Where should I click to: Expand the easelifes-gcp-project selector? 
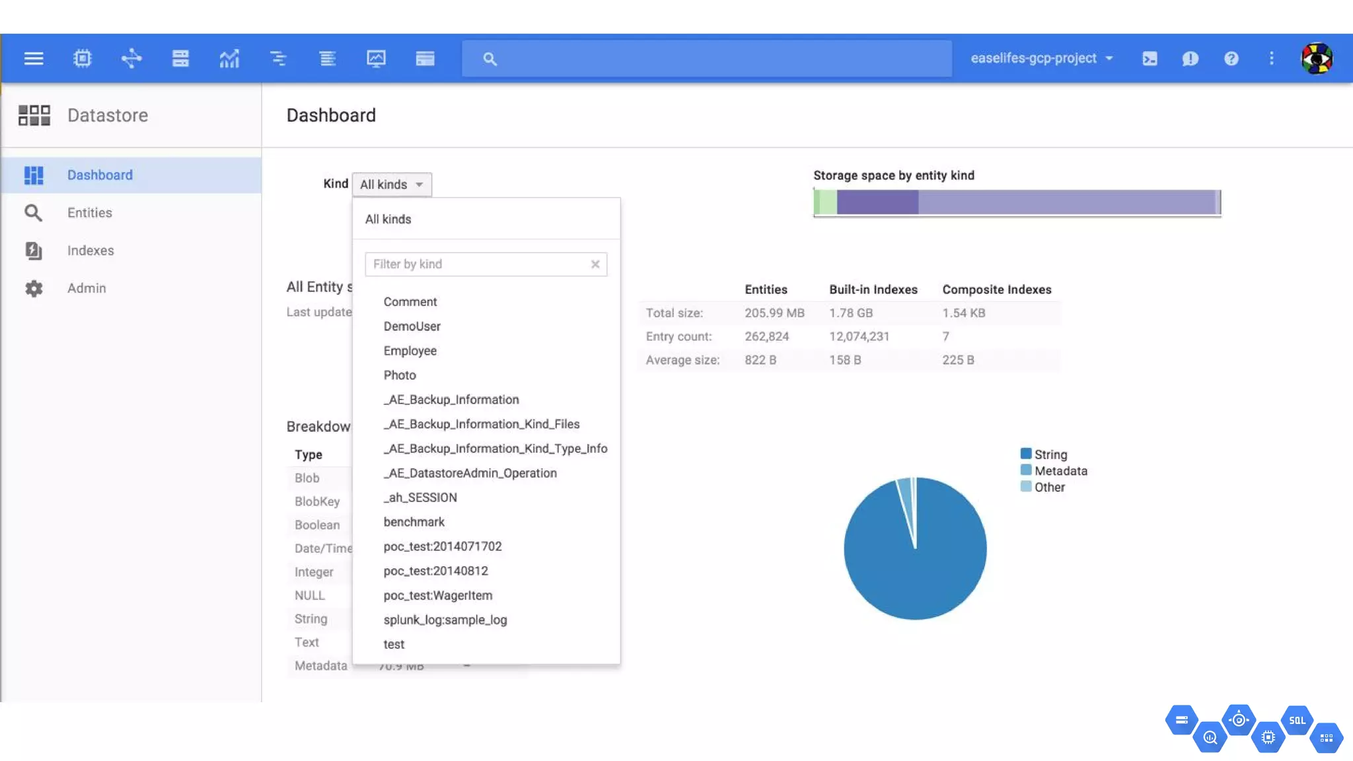coord(1041,58)
